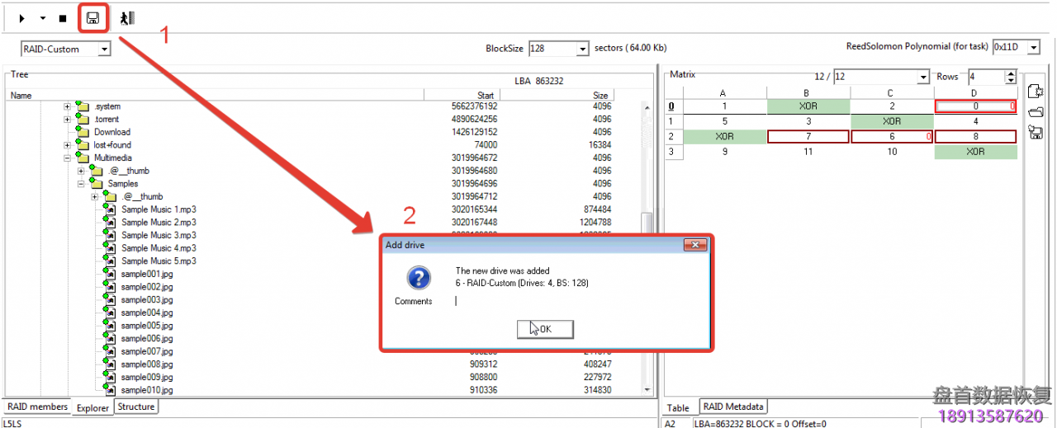Select sample001.jpg file

click(x=146, y=274)
